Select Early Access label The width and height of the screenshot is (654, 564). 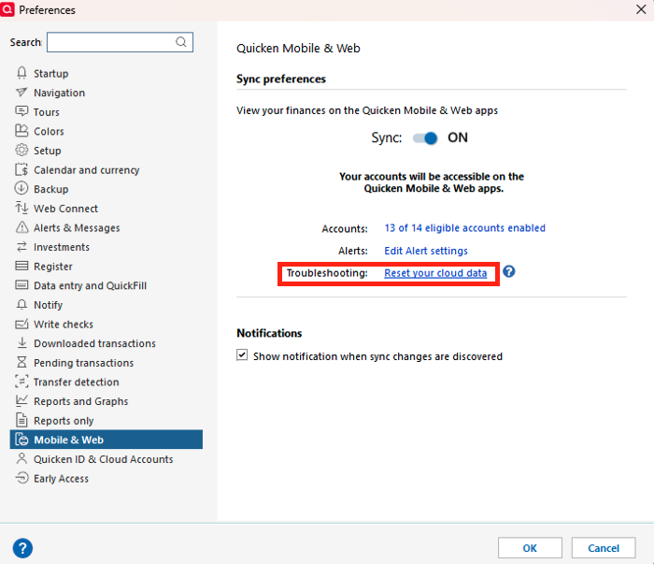pyautogui.click(x=61, y=479)
